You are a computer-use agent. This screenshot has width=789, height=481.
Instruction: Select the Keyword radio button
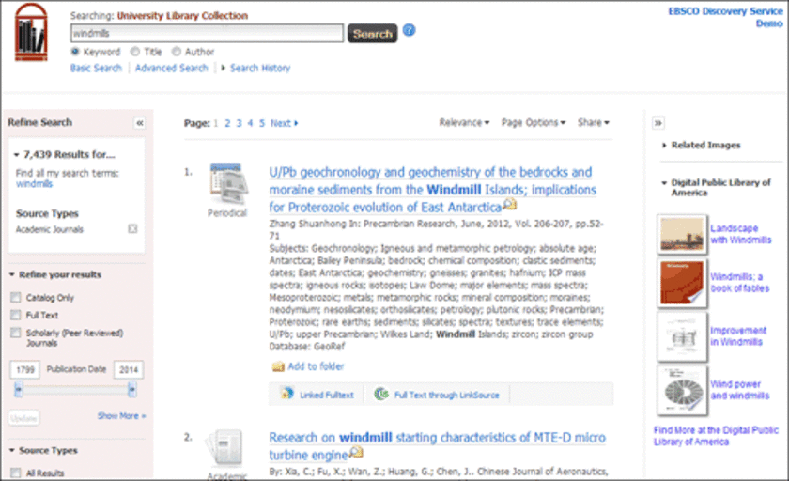[75, 52]
